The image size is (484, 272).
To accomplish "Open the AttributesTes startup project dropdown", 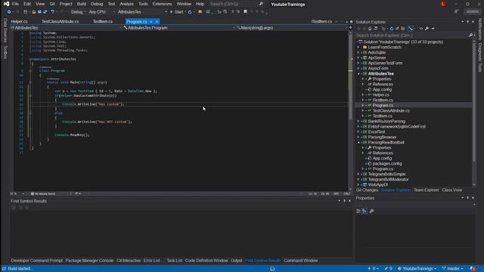I will (142, 12).
